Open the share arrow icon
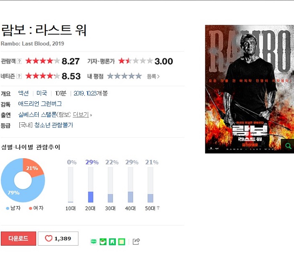The height and width of the screenshot is (273, 294). click(136, 241)
